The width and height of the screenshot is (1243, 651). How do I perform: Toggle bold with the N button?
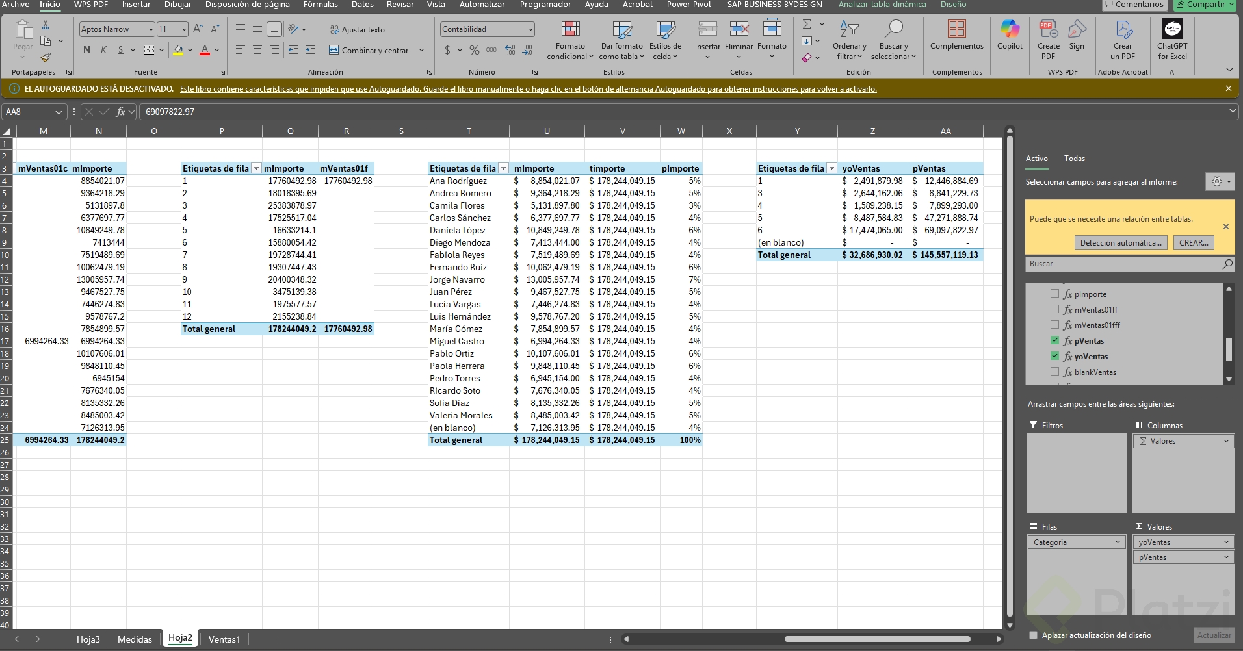(x=86, y=50)
